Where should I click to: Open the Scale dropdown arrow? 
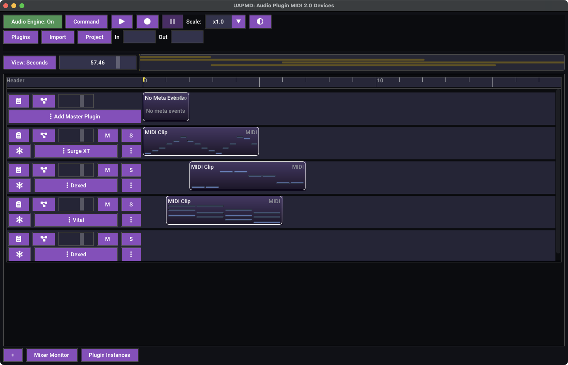(x=239, y=21)
